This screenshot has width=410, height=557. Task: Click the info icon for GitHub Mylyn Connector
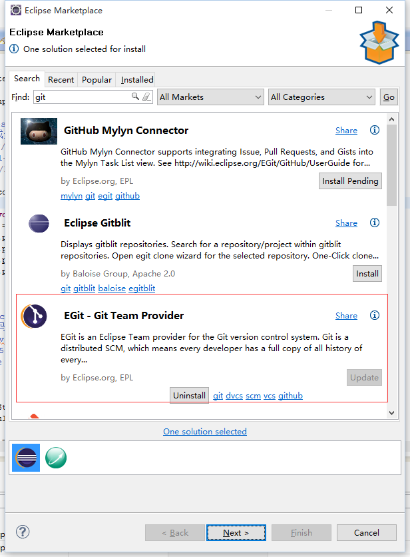375,130
